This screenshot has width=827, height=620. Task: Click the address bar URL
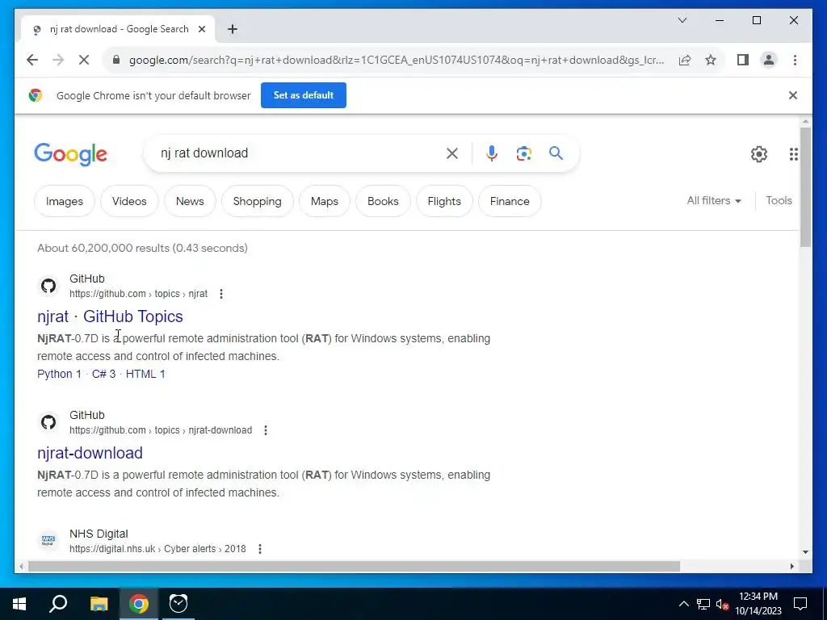[x=397, y=60]
